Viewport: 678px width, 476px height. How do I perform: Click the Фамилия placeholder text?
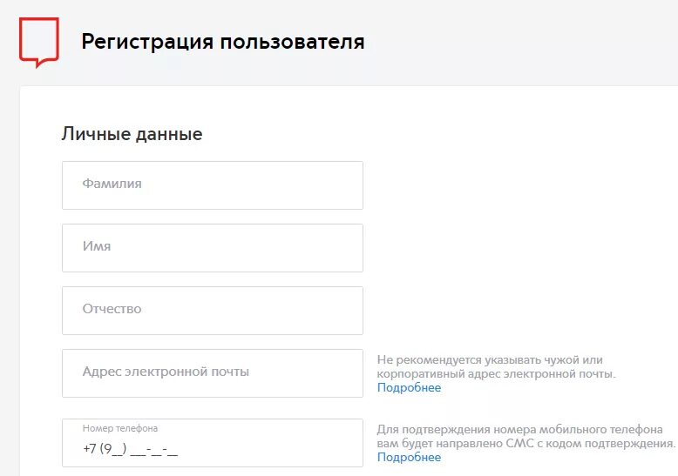pos(112,184)
